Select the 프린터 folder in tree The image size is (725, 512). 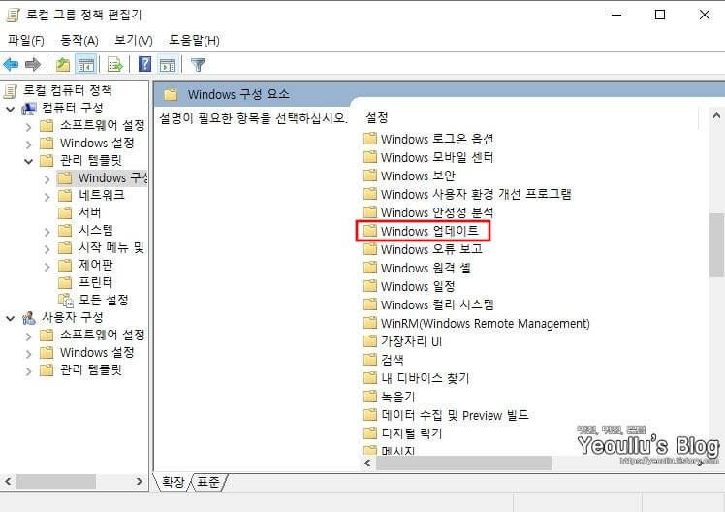pyautogui.click(x=95, y=282)
